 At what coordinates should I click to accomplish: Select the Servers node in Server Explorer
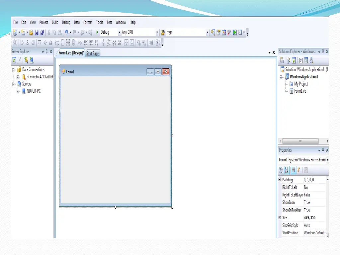[x=27, y=84]
